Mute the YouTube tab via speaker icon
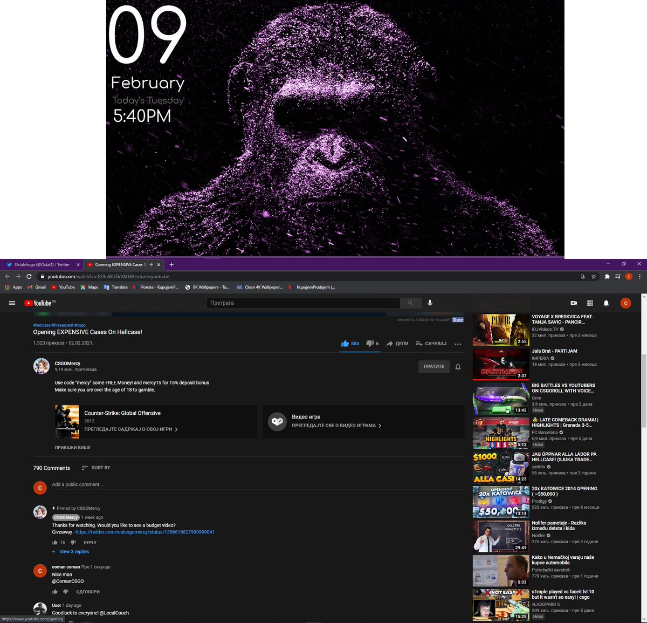647x623 pixels. 152,264
